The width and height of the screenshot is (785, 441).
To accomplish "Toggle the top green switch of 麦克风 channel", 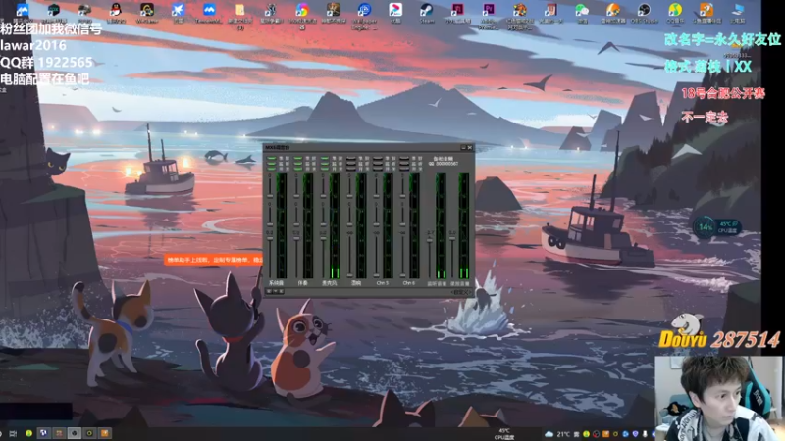I will (325, 158).
